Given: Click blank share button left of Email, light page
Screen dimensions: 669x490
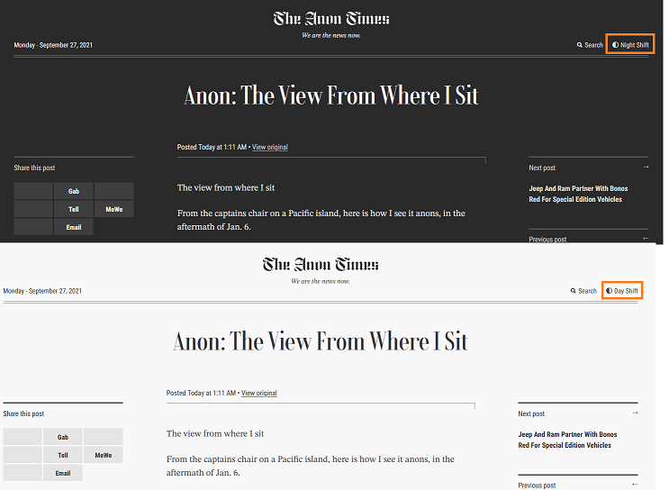Looking at the screenshot, I should 23,473.
